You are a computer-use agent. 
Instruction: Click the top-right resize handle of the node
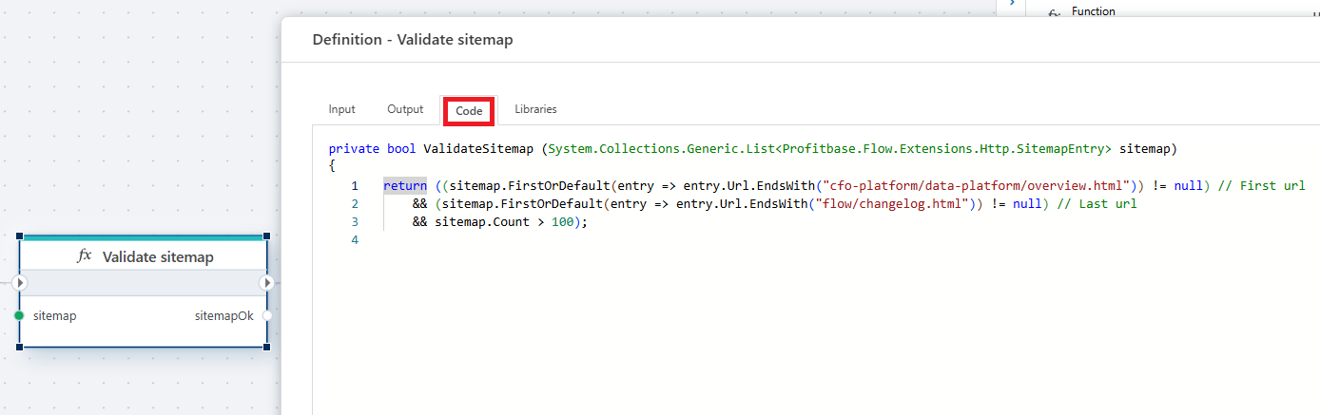(x=267, y=236)
